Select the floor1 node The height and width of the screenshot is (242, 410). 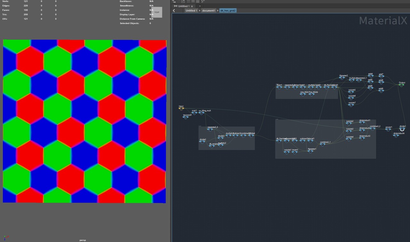[279, 87]
